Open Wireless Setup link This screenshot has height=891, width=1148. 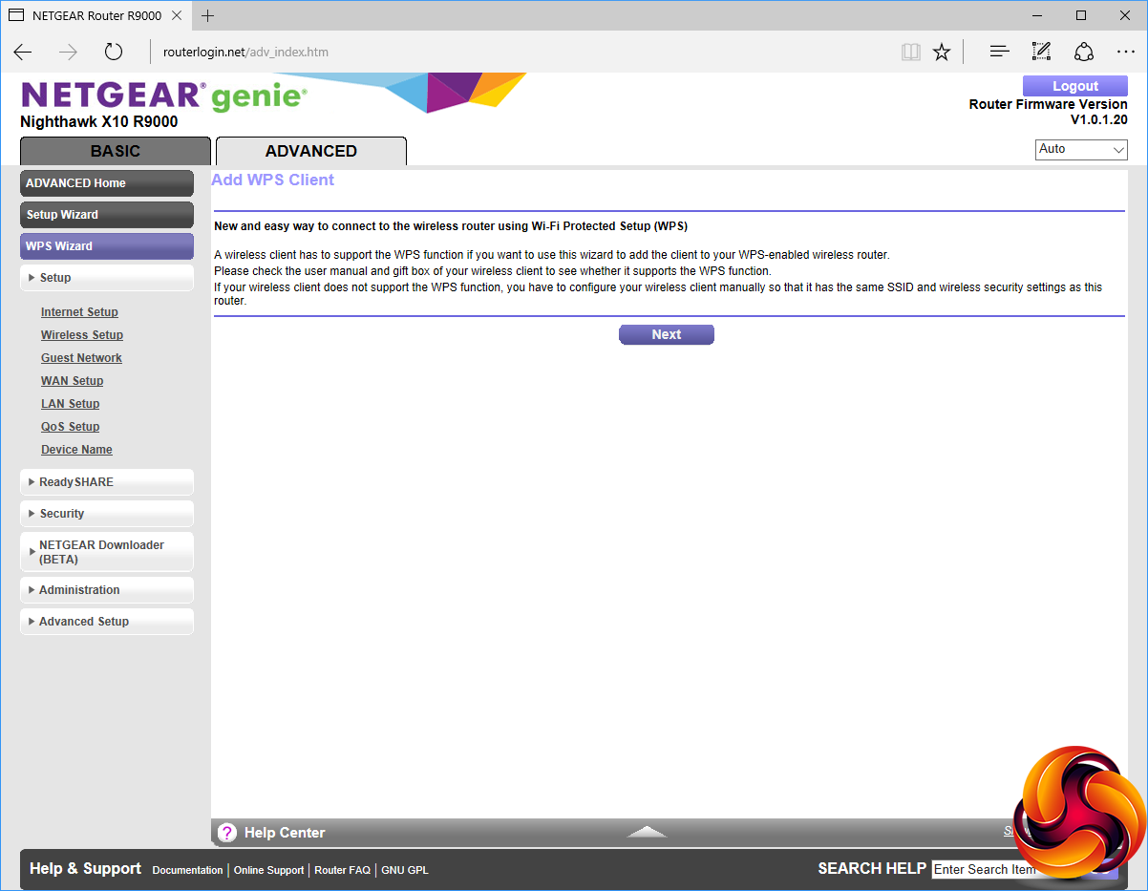(82, 335)
